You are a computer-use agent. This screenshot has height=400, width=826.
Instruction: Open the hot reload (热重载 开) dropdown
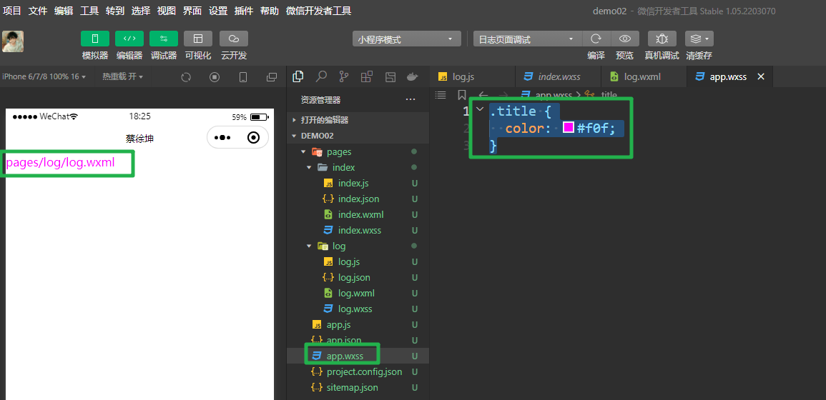click(123, 77)
